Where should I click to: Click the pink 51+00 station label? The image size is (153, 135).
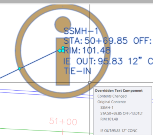(63, 121)
